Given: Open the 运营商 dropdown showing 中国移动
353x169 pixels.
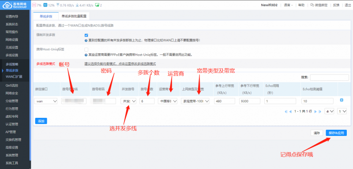Looking at the screenshot, I should [168, 101].
